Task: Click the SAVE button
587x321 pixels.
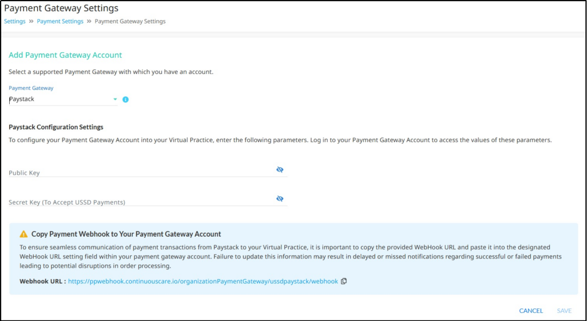Action: 564,311
